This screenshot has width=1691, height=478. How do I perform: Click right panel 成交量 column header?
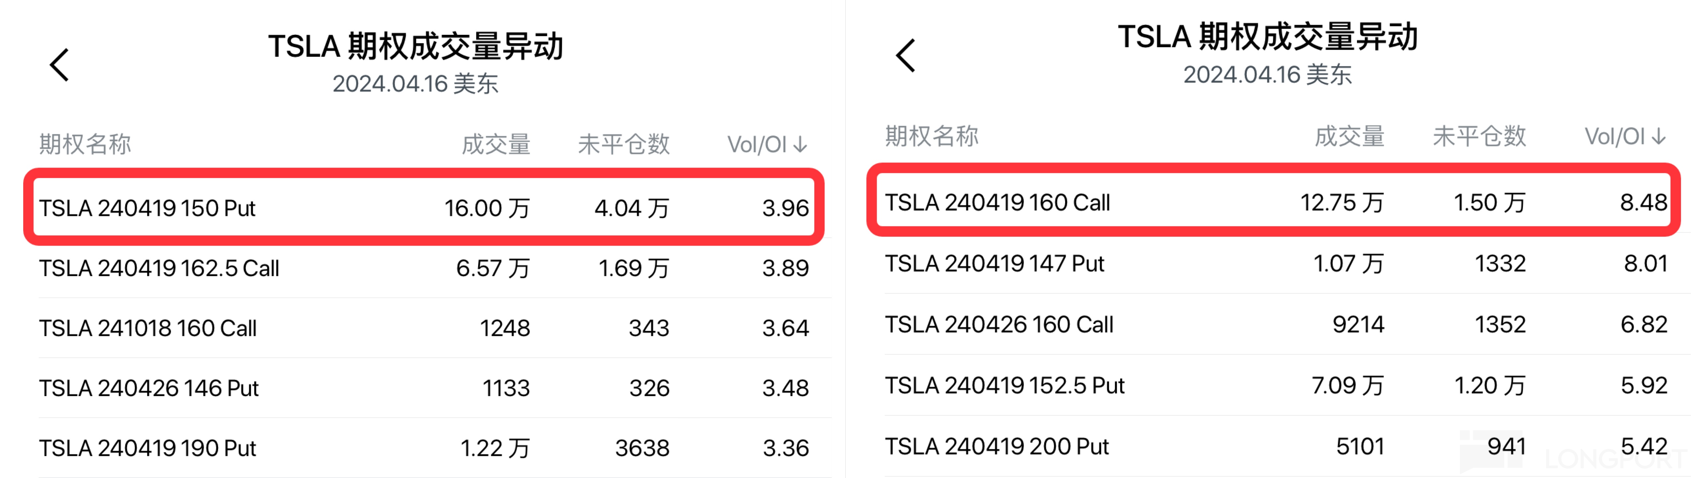click(x=1349, y=136)
